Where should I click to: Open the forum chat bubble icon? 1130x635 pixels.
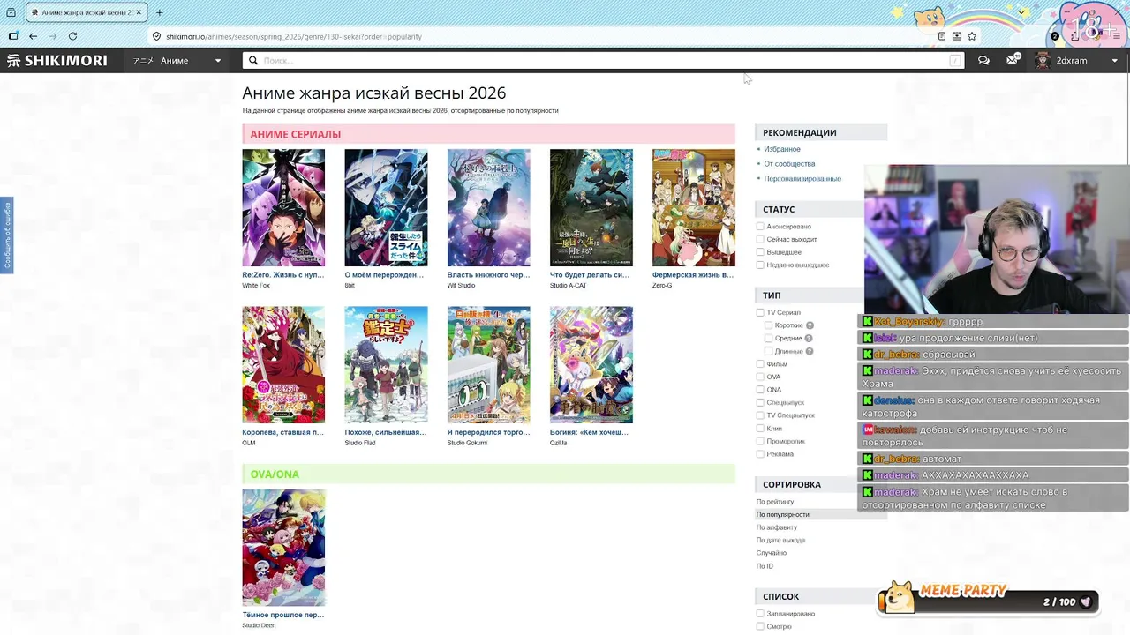983,60
